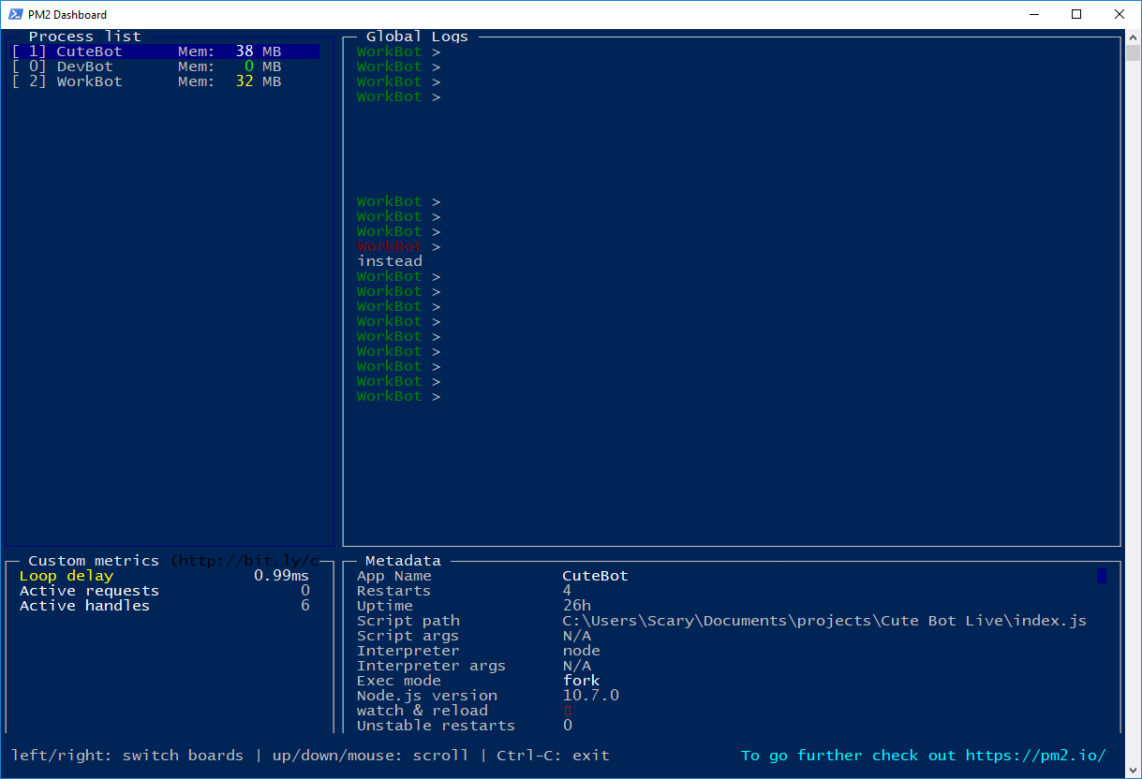Click the Process list panel title
The height and width of the screenshot is (779, 1142).
(x=85, y=36)
